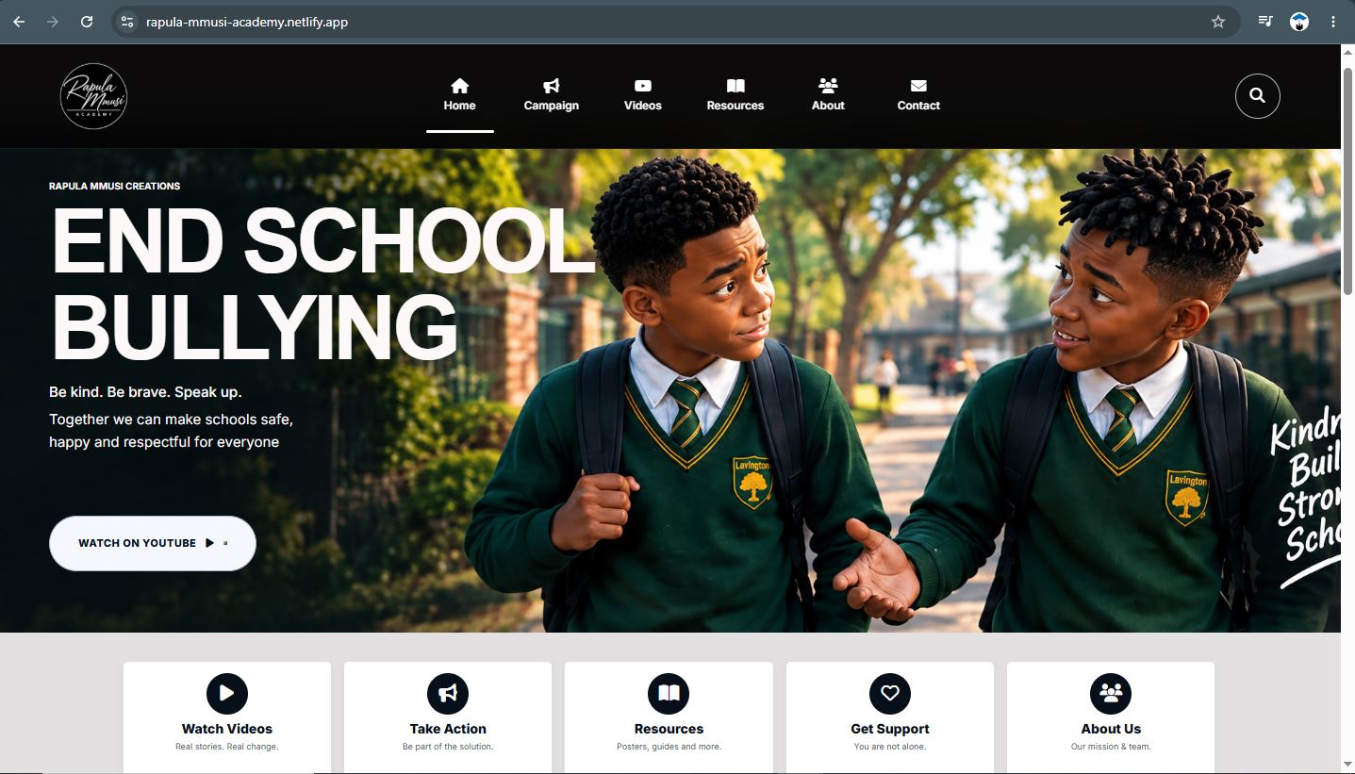1355x774 pixels.
Task: Click the Home house icon
Action: pyautogui.click(x=459, y=86)
